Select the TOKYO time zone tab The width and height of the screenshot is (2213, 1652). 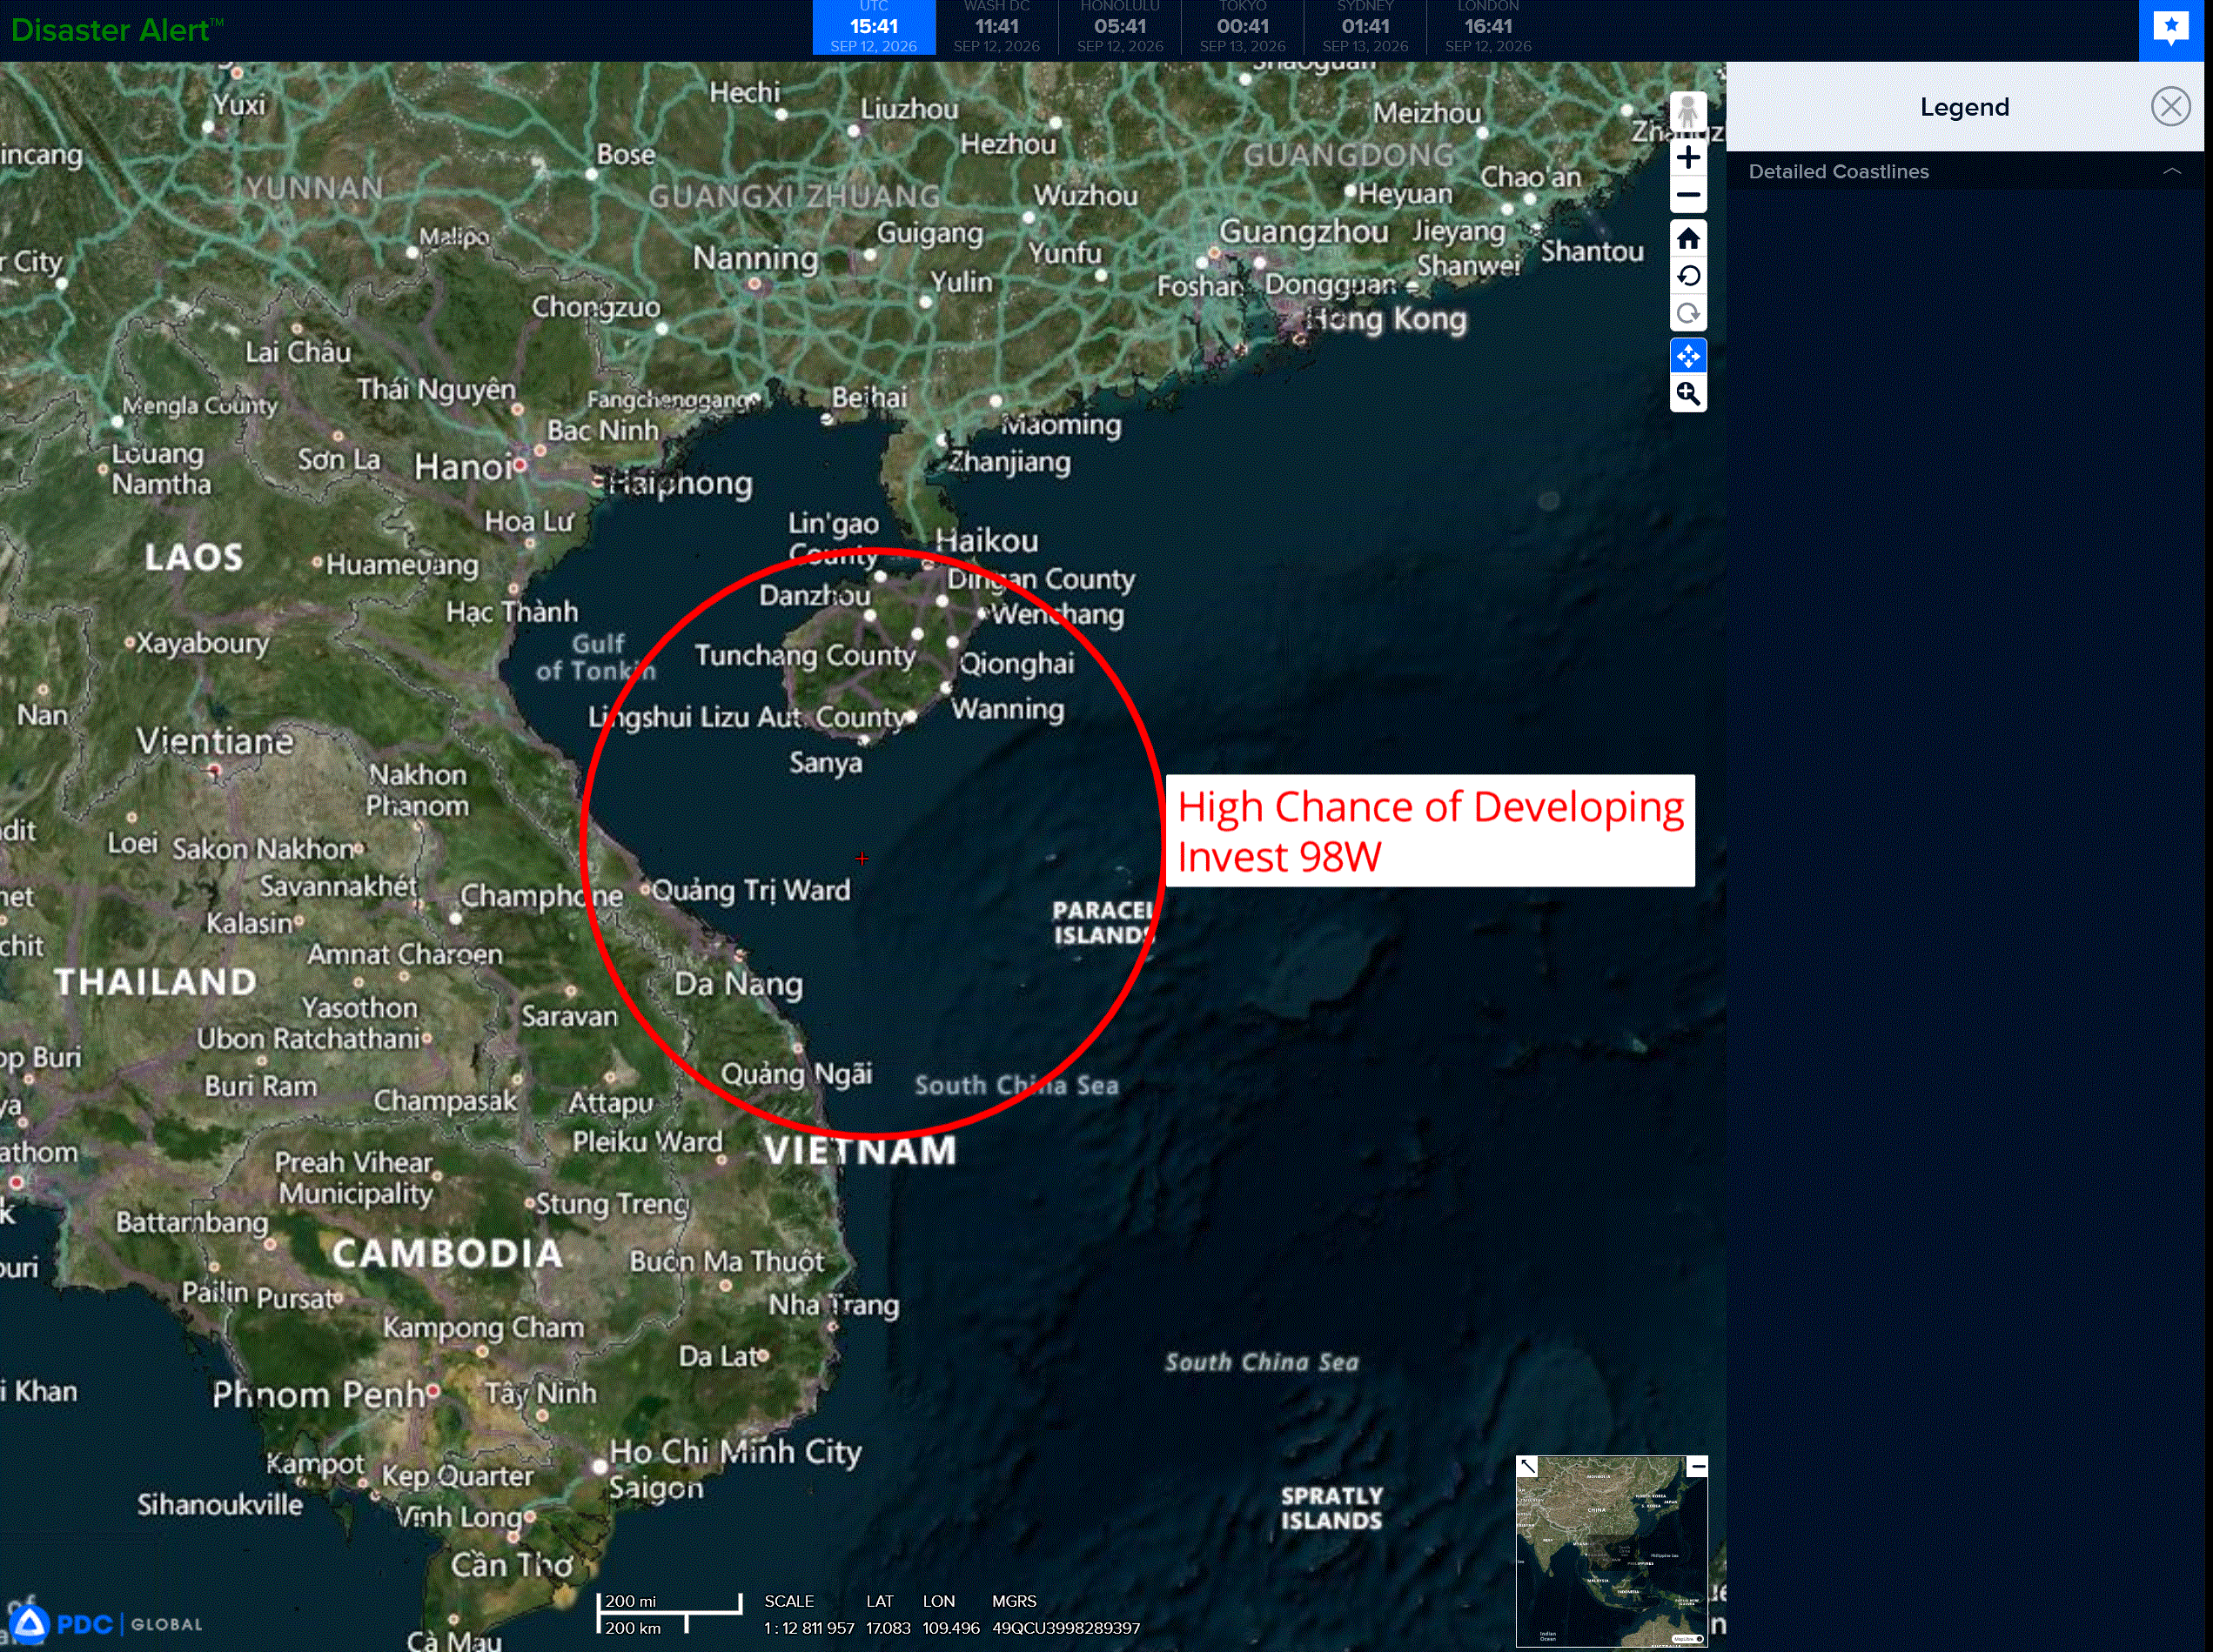click(1242, 27)
